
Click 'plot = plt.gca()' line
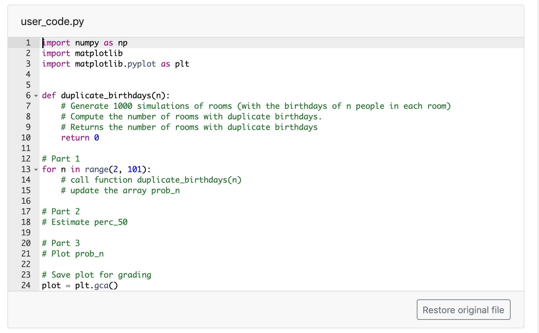(x=80, y=286)
